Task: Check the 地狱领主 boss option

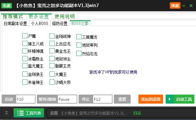Action: point(52,59)
